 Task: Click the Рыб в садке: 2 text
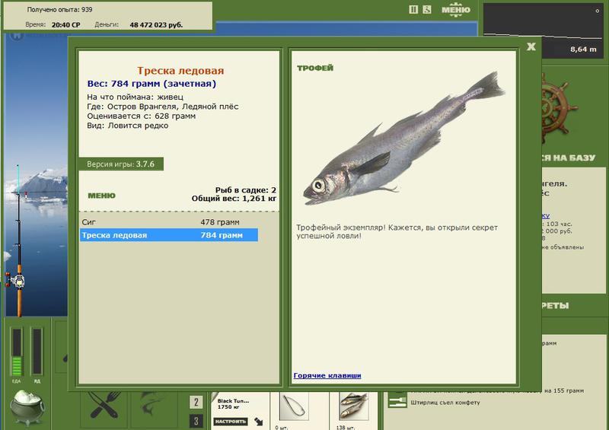coord(246,190)
